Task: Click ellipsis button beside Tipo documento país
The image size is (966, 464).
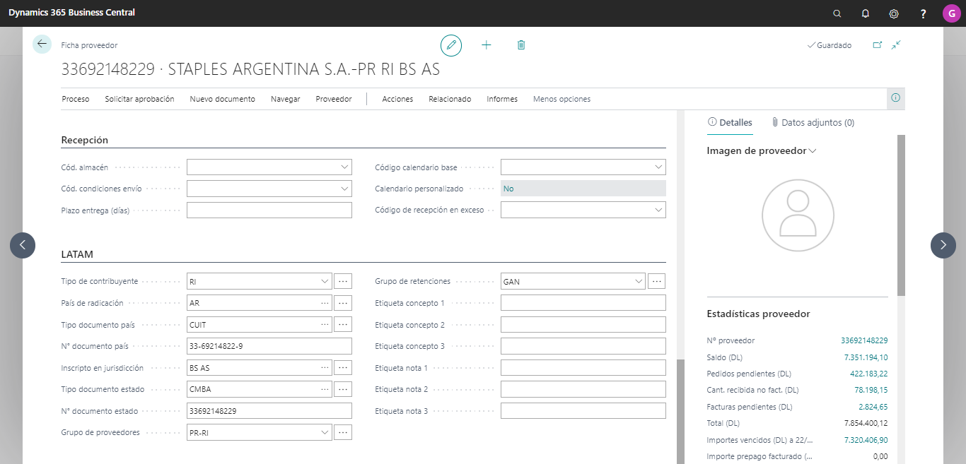Action: (x=343, y=325)
